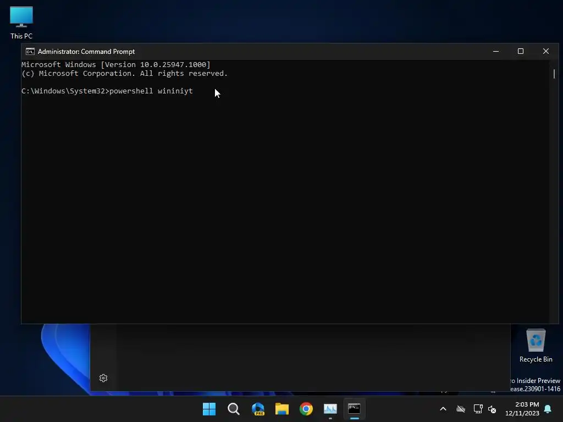Screen dimensions: 563x422
Task: Launch Microsoft Edge Preview from taskbar
Action: point(258,409)
